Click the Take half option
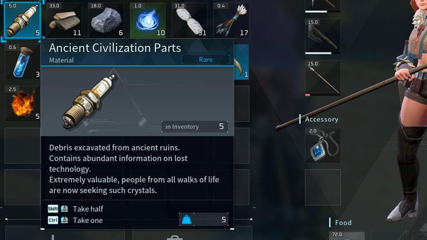The width and height of the screenshot is (427, 240). [x=88, y=209]
